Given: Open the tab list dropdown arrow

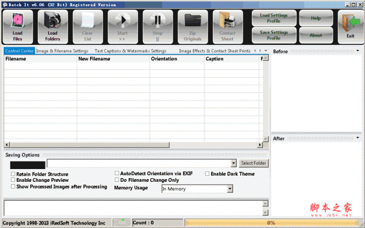Looking at the screenshot, I should pyautogui.click(x=266, y=50).
